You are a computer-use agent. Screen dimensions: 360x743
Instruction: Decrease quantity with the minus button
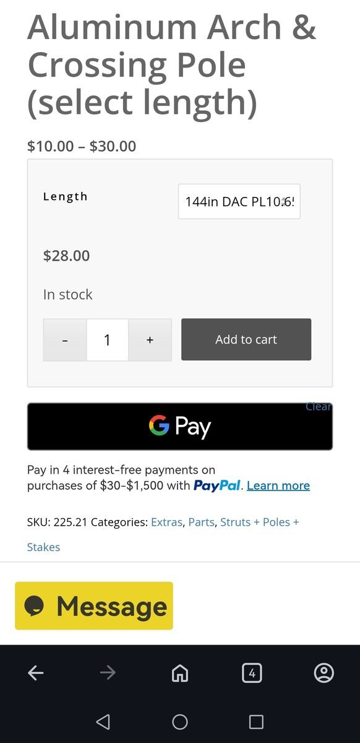point(65,340)
